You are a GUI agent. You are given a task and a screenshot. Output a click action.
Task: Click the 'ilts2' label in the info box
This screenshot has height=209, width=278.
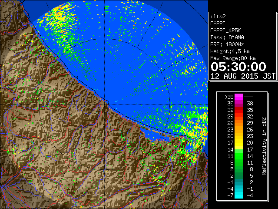[218, 17]
